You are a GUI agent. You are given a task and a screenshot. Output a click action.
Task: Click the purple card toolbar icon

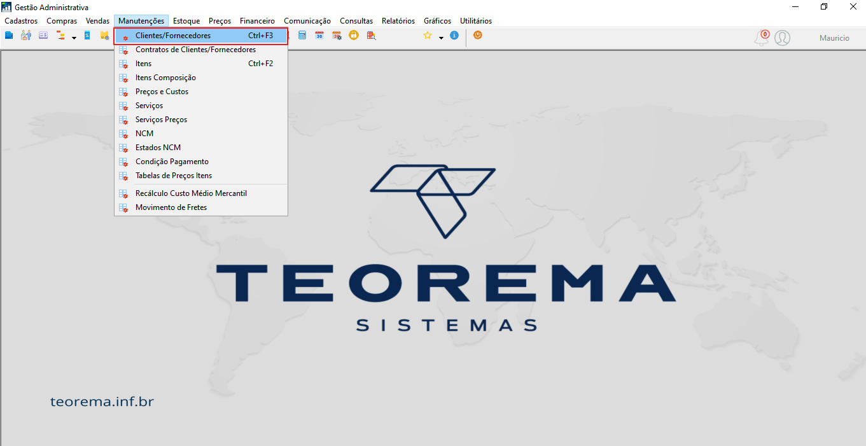click(x=43, y=36)
